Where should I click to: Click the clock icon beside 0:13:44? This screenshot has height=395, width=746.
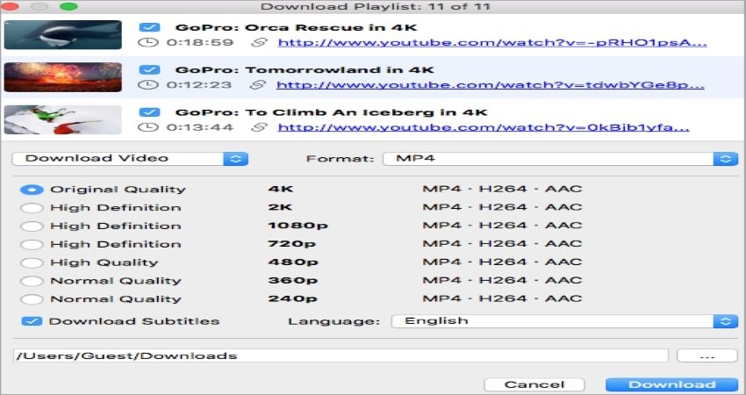click(147, 127)
